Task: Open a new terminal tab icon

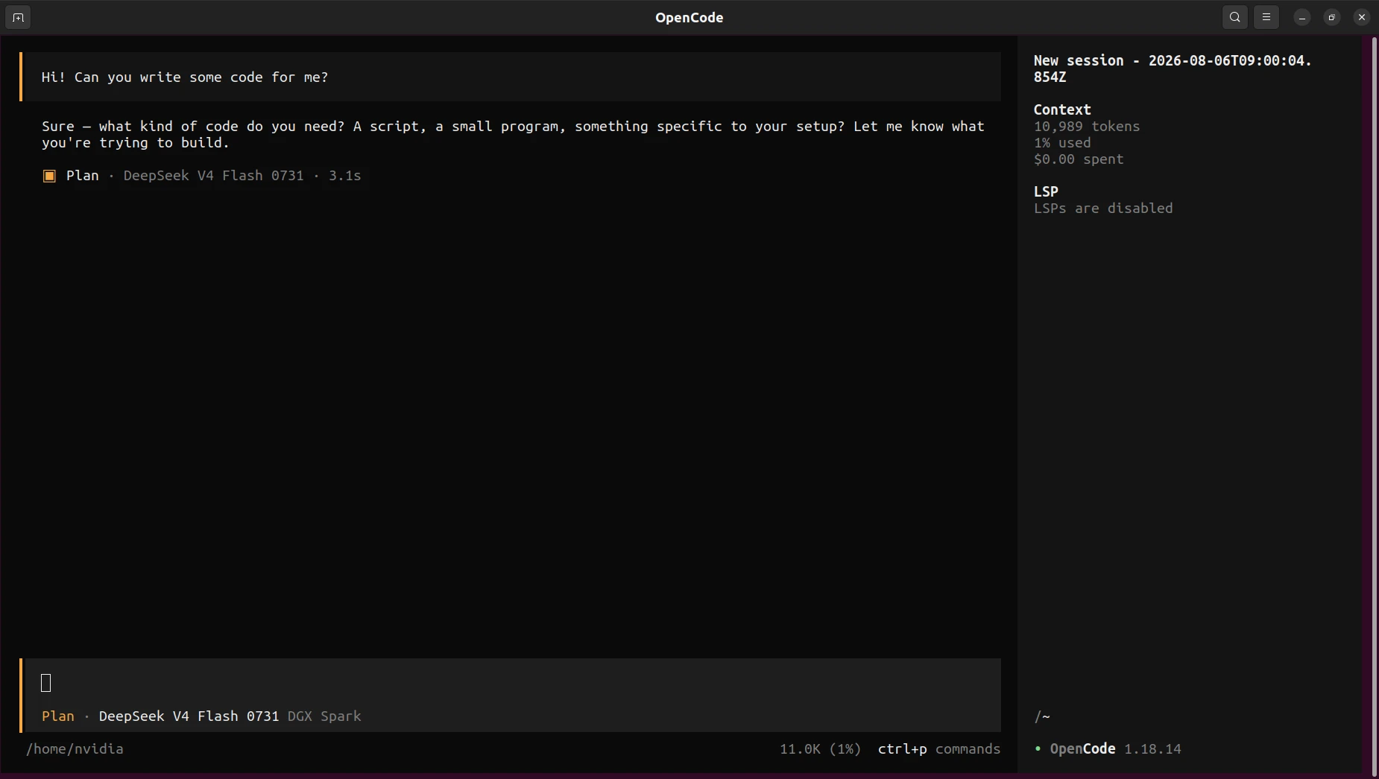Action: [x=18, y=17]
